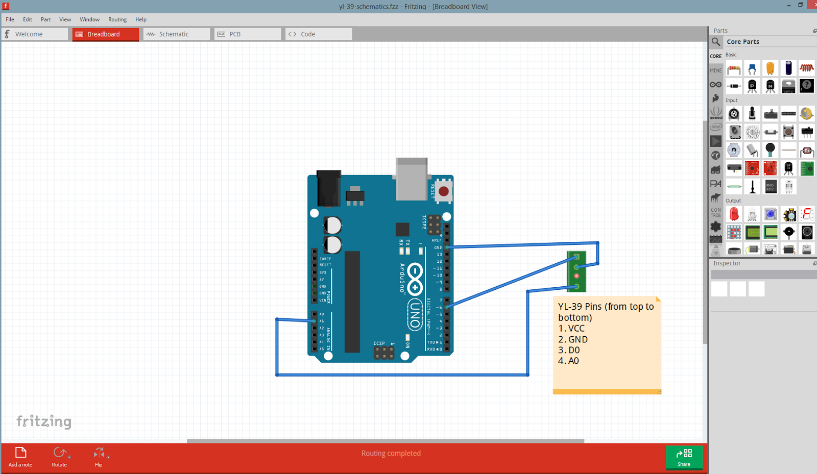
Task: Open the Part menu
Action: [46, 19]
